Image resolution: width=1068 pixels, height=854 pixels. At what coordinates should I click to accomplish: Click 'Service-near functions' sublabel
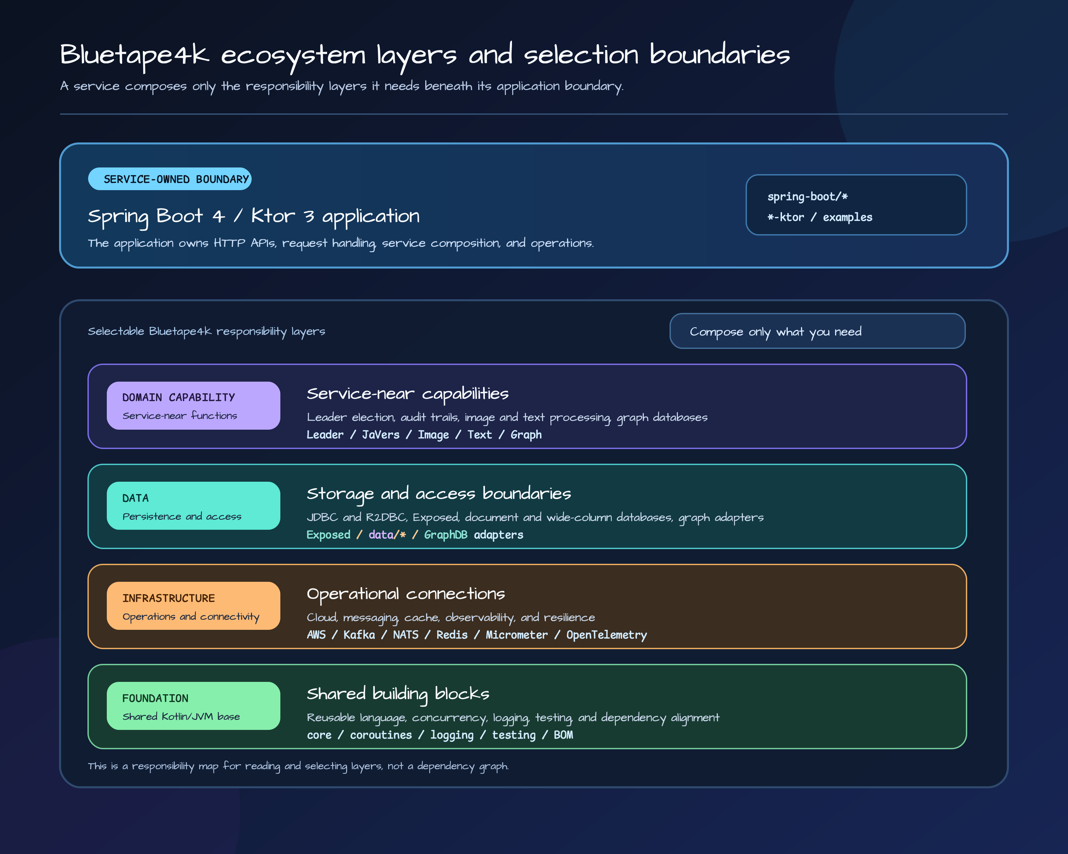(180, 416)
